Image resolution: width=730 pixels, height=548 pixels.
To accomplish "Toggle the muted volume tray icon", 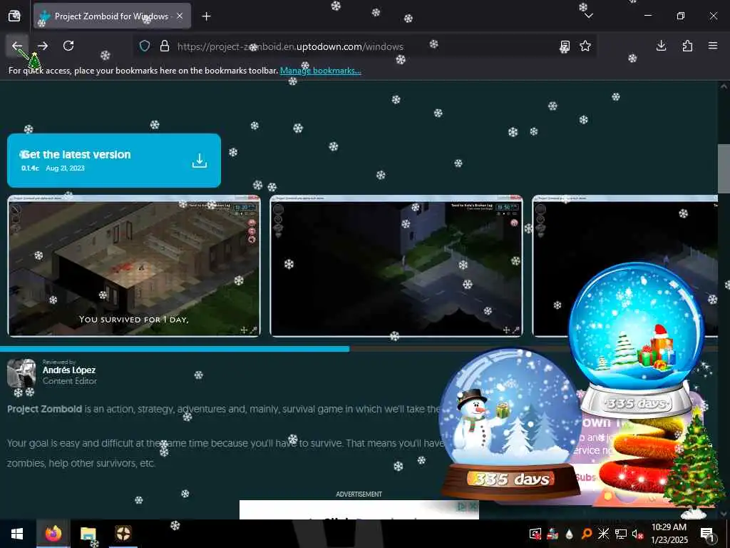I will [x=637, y=534].
